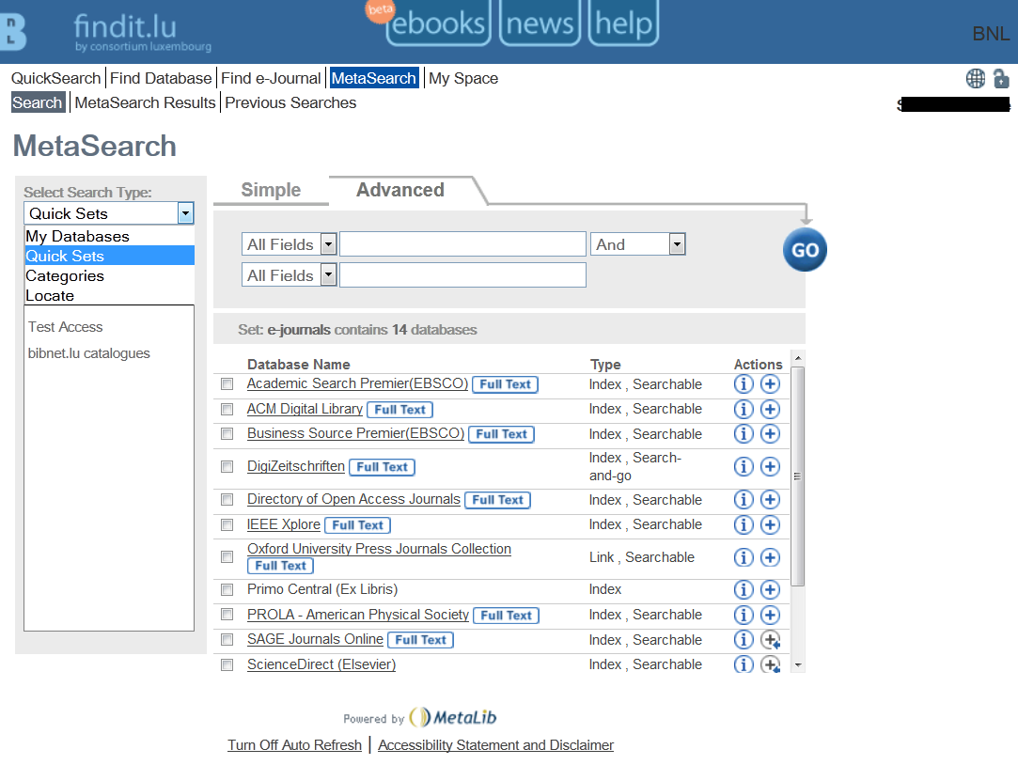Click Turn Off Auto Refresh link
Screen dimensions: 1018x765
(x=295, y=745)
